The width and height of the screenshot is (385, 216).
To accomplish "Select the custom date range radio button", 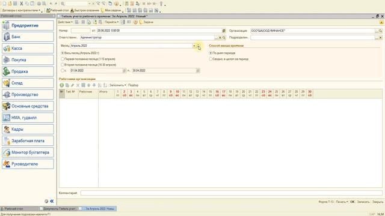I will pos(63,71).
